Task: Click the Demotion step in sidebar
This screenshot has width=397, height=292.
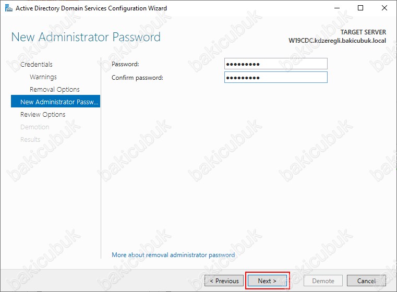Action: pyautogui.click(x=34, y=127)
